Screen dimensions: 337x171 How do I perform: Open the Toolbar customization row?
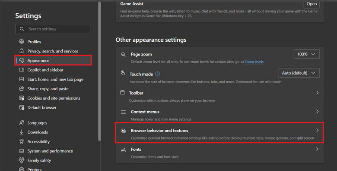point(220,96)
